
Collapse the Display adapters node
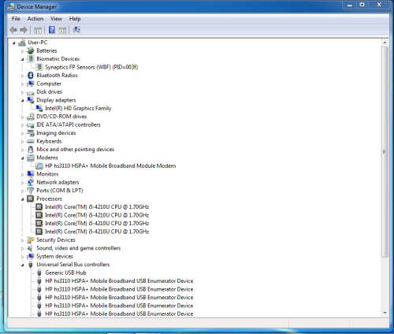click(23, 101)
